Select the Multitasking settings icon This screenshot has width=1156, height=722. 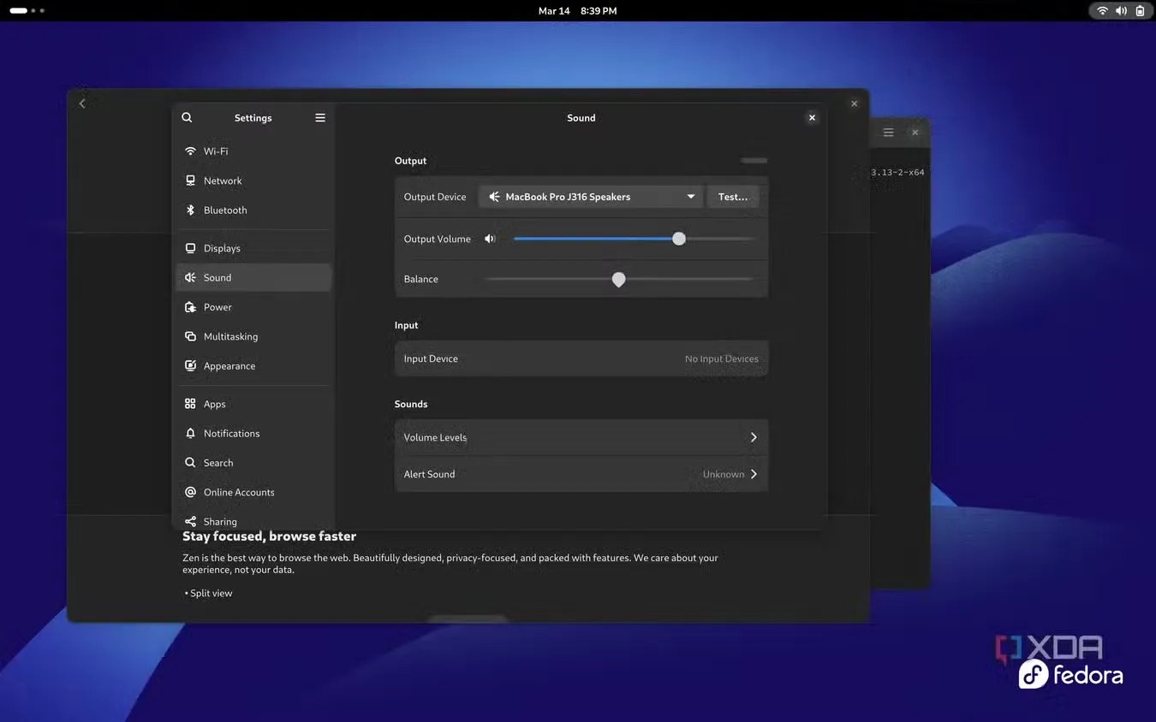pos(190,336)
